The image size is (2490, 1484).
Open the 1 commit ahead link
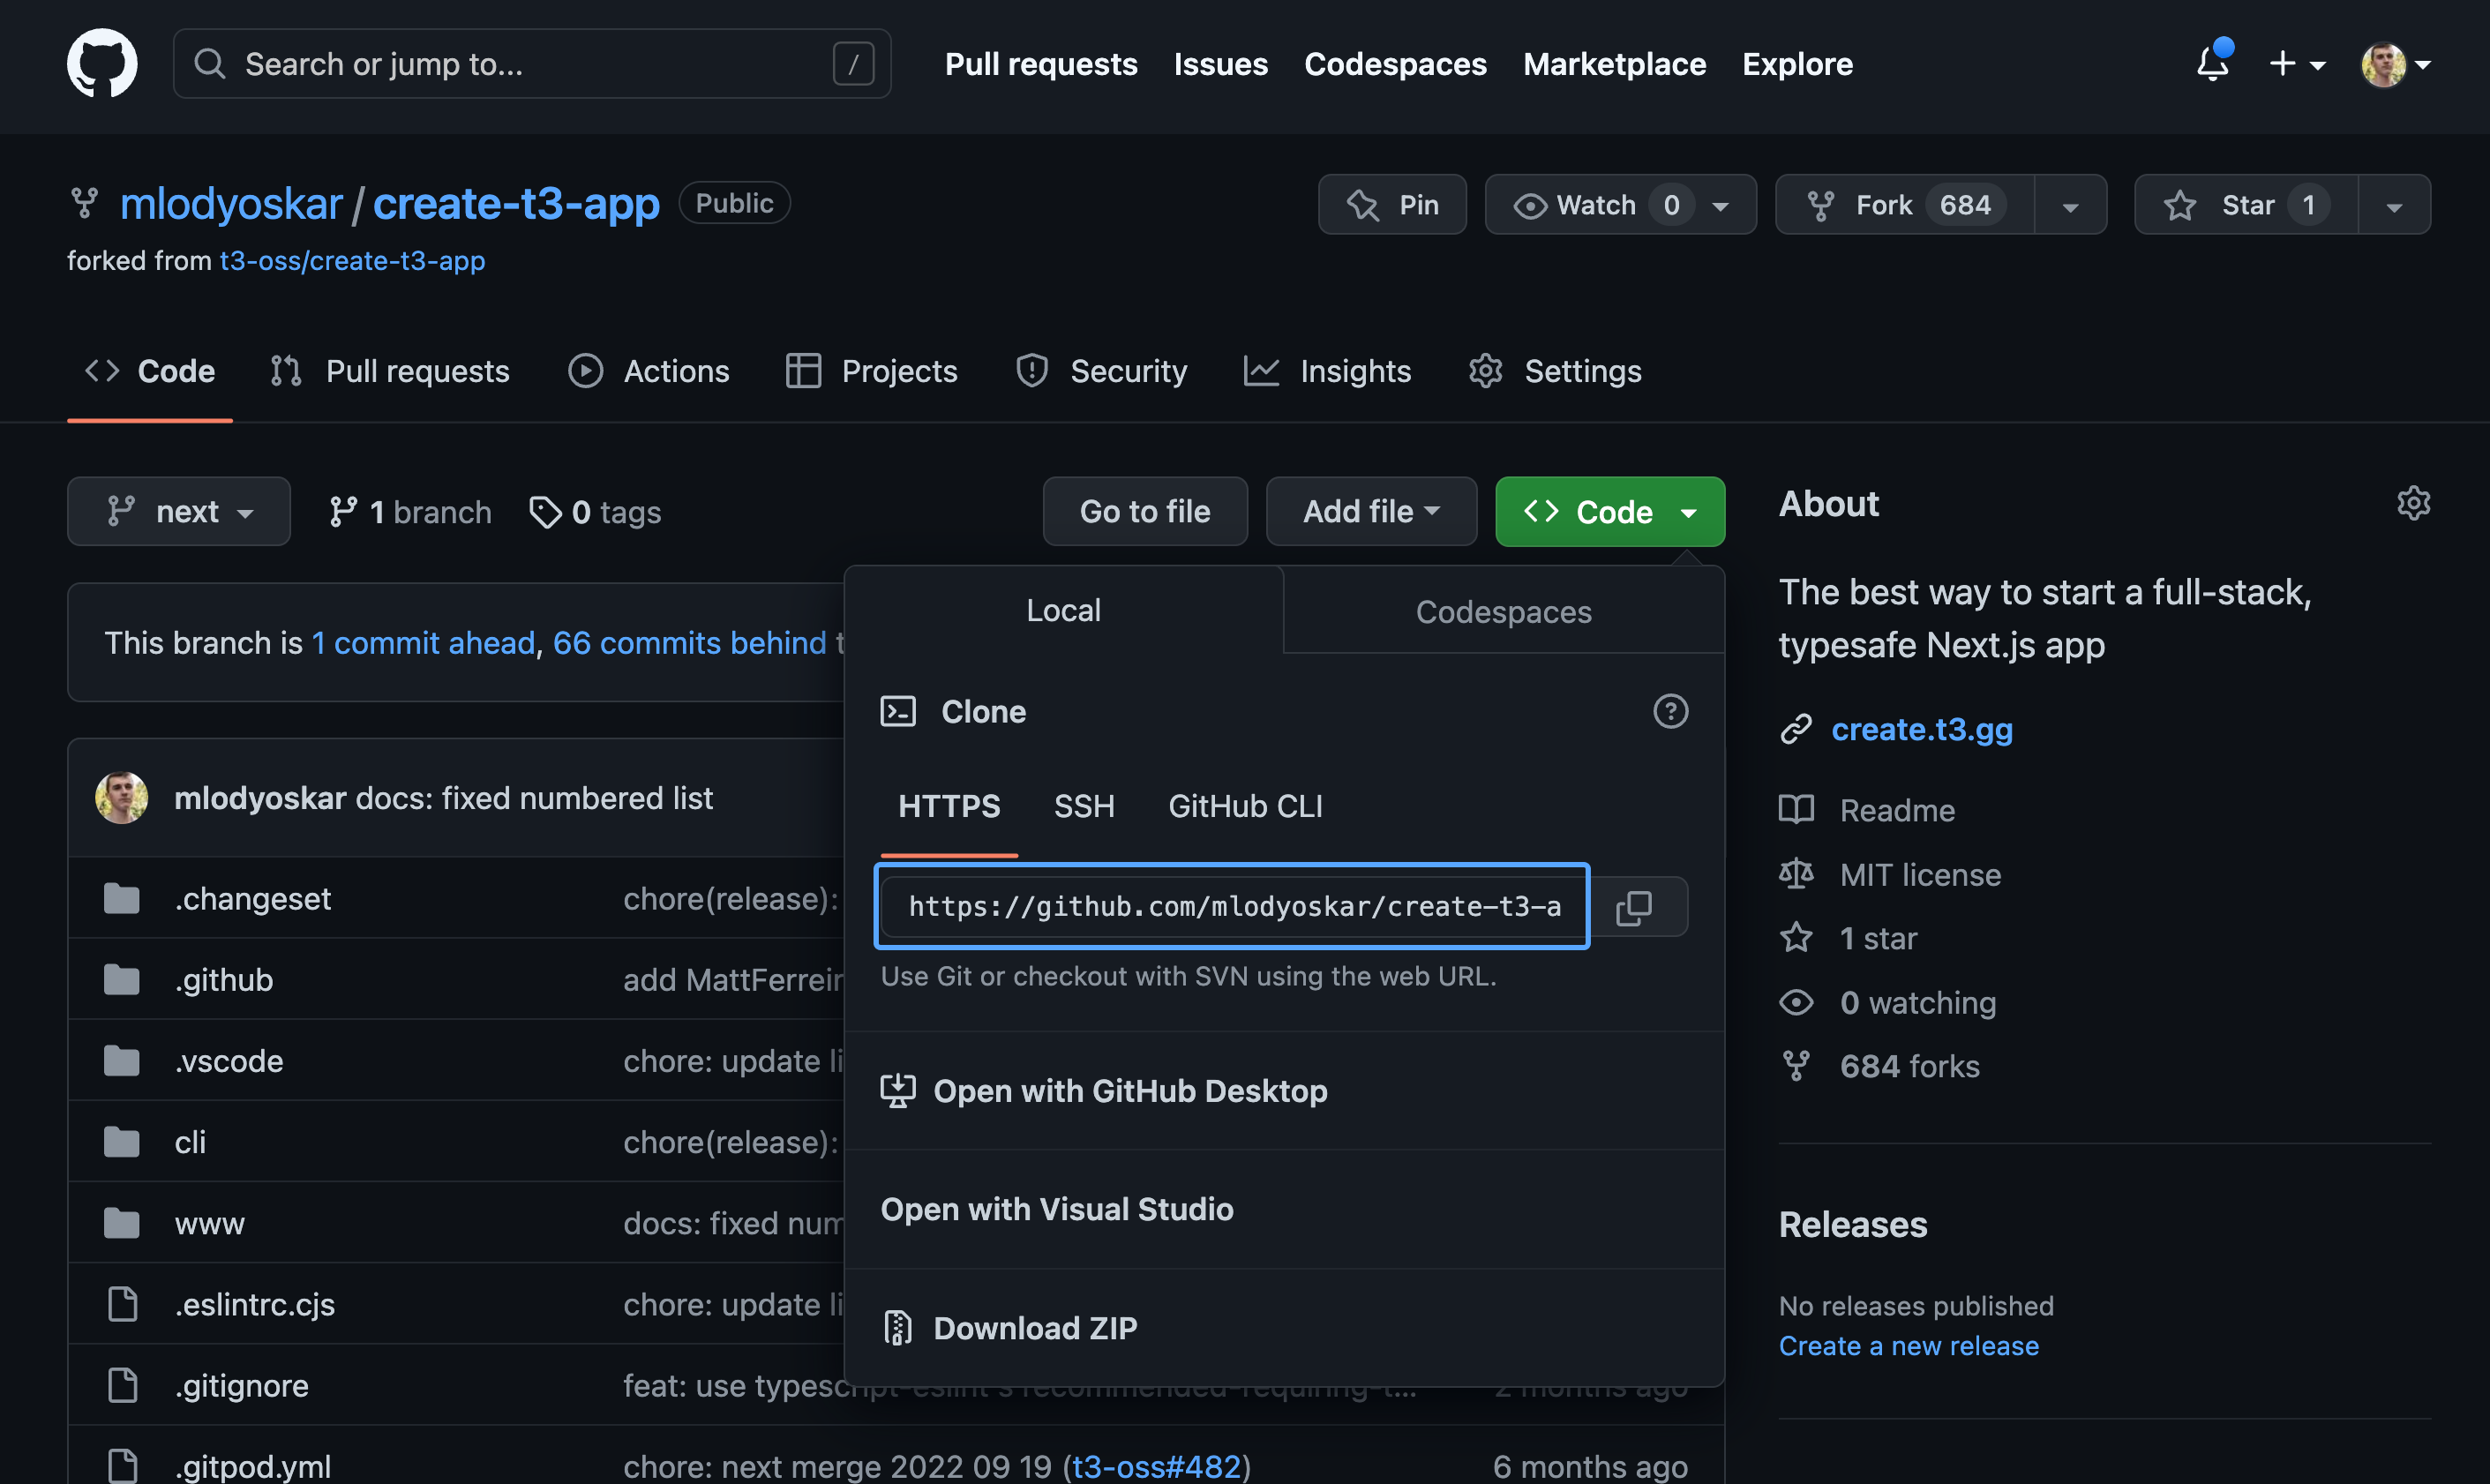pos(423,643)
